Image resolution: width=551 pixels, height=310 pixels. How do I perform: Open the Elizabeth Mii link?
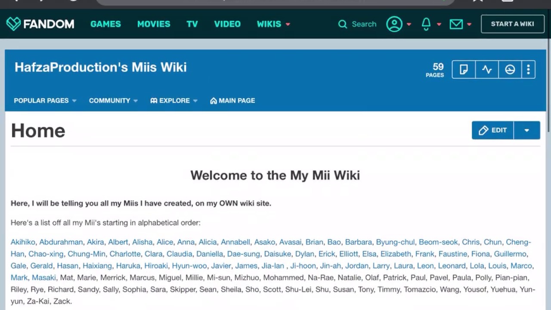[x=396, y=254]
